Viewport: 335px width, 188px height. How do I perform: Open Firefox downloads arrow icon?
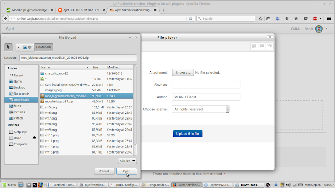pos(287,19)
